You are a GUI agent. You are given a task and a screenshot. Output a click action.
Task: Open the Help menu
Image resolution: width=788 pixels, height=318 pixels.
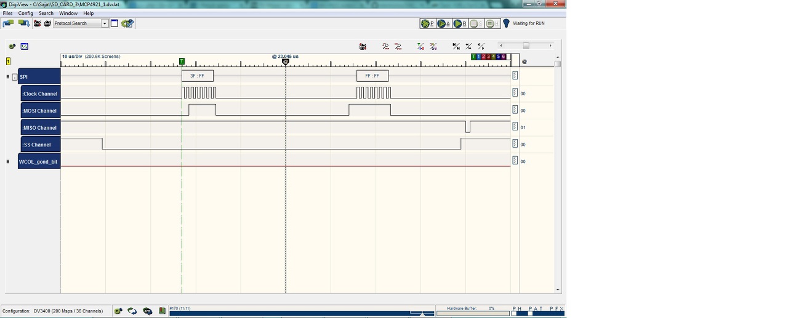point(89,13)
